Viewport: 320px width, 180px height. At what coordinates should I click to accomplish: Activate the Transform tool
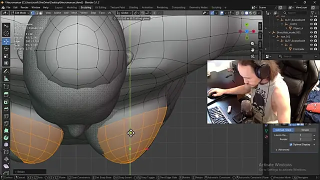(6, 63)
